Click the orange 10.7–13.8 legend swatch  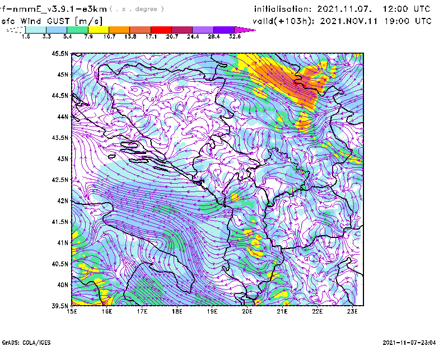pos(119,30)
